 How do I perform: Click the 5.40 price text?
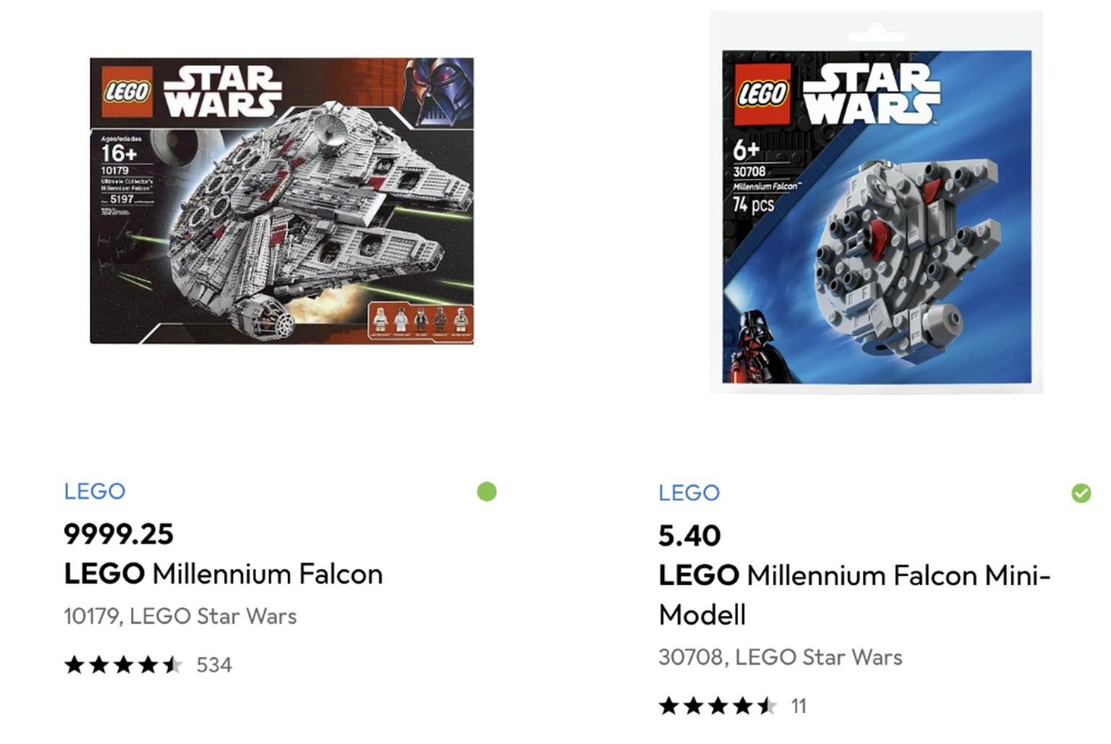(689, 536)
